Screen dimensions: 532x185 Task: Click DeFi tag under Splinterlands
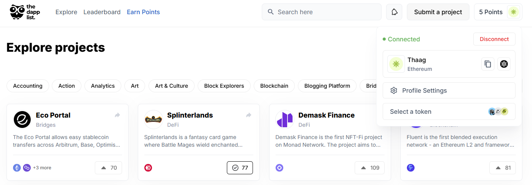tap(173, 125)
